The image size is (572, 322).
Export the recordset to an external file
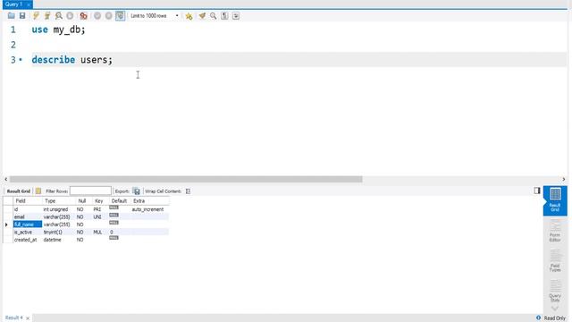click(136, 191)
